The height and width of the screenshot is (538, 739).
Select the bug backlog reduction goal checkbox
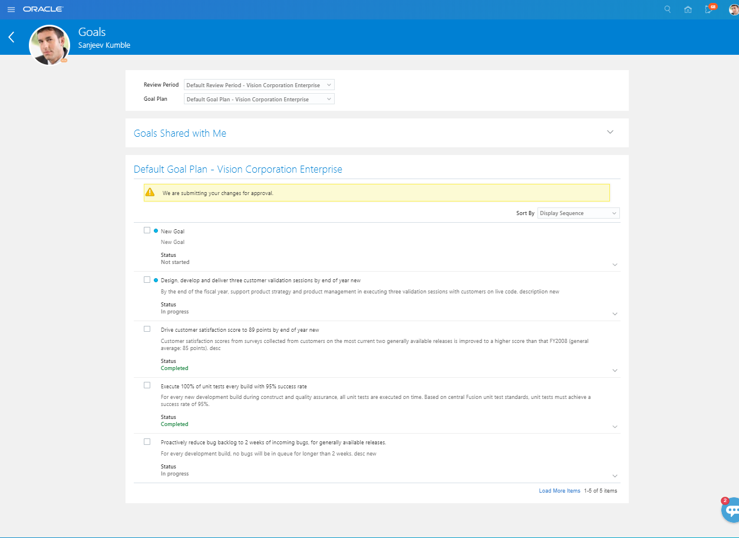point(147,441)
